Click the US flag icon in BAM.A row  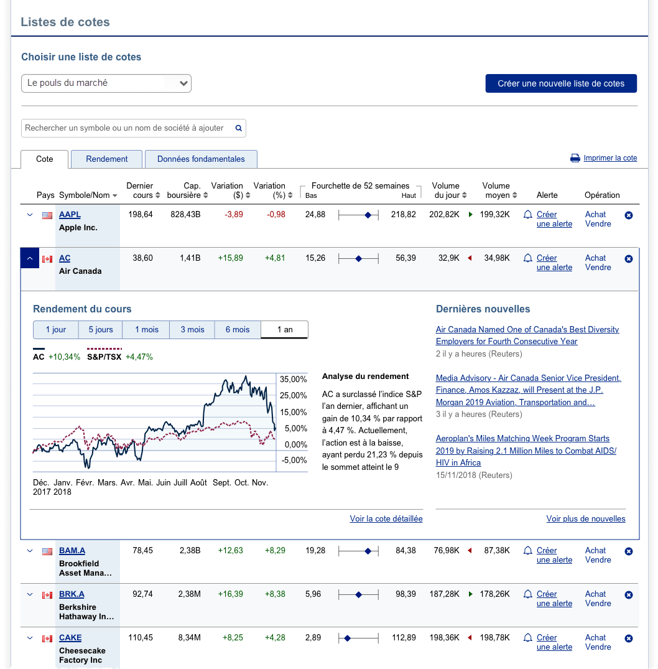tap(47, 551)
